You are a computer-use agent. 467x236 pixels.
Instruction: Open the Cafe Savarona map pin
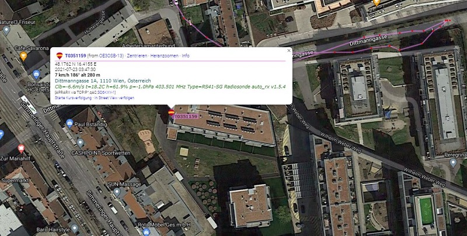point(23,55)
